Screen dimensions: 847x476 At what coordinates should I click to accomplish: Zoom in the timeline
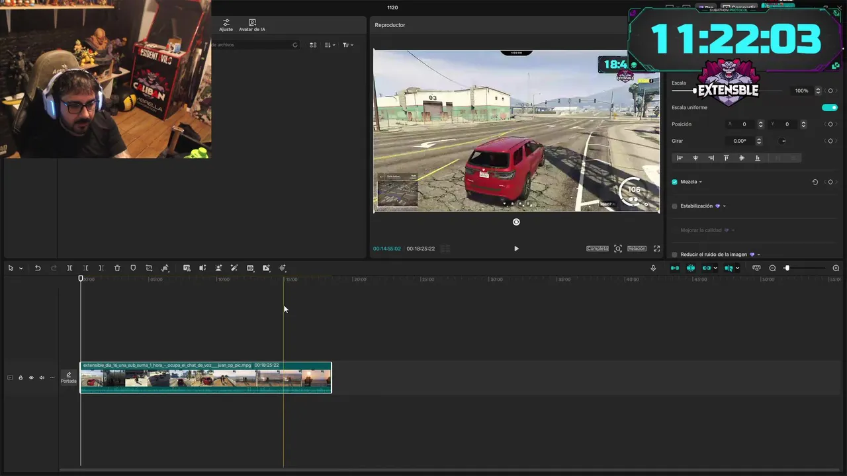pos(836,268)
